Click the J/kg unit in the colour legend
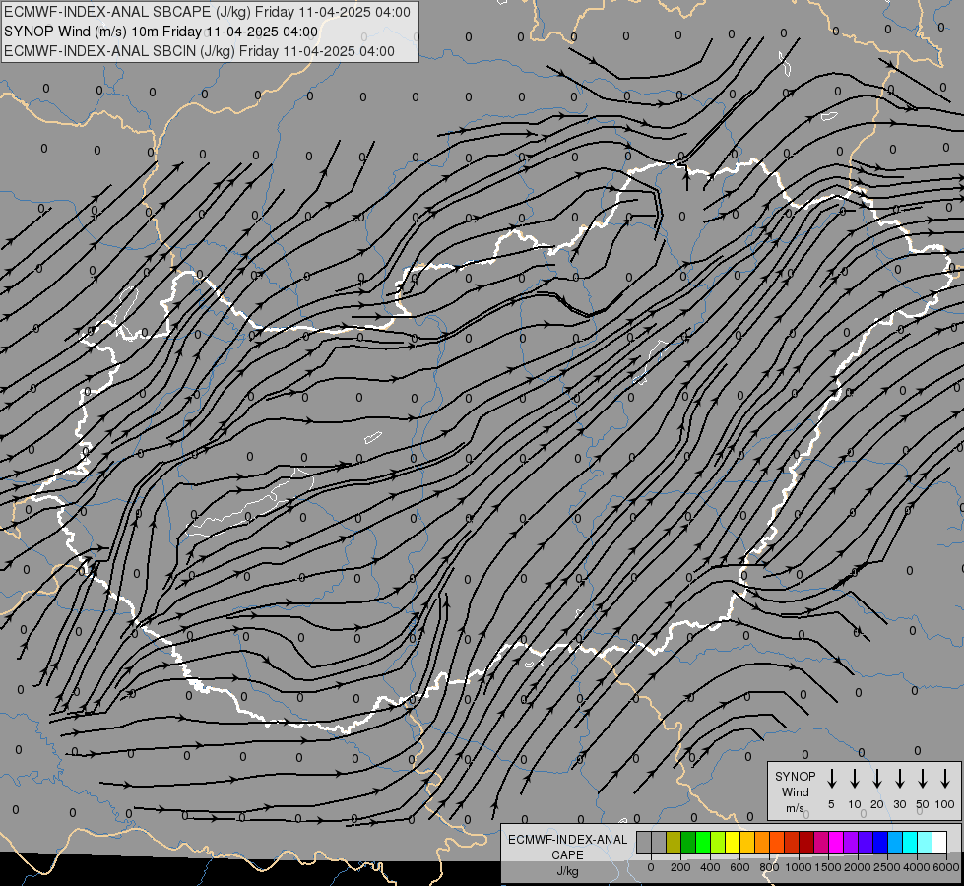 [567, 871]
